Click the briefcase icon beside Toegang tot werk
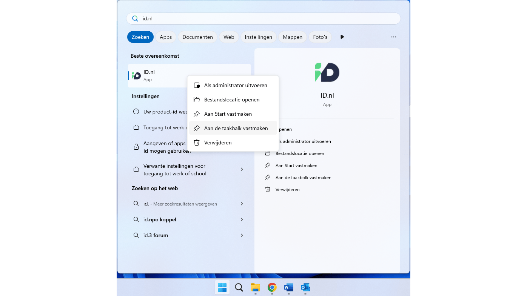The width and height of the screenshot is (527, 296). coord(136,127)
